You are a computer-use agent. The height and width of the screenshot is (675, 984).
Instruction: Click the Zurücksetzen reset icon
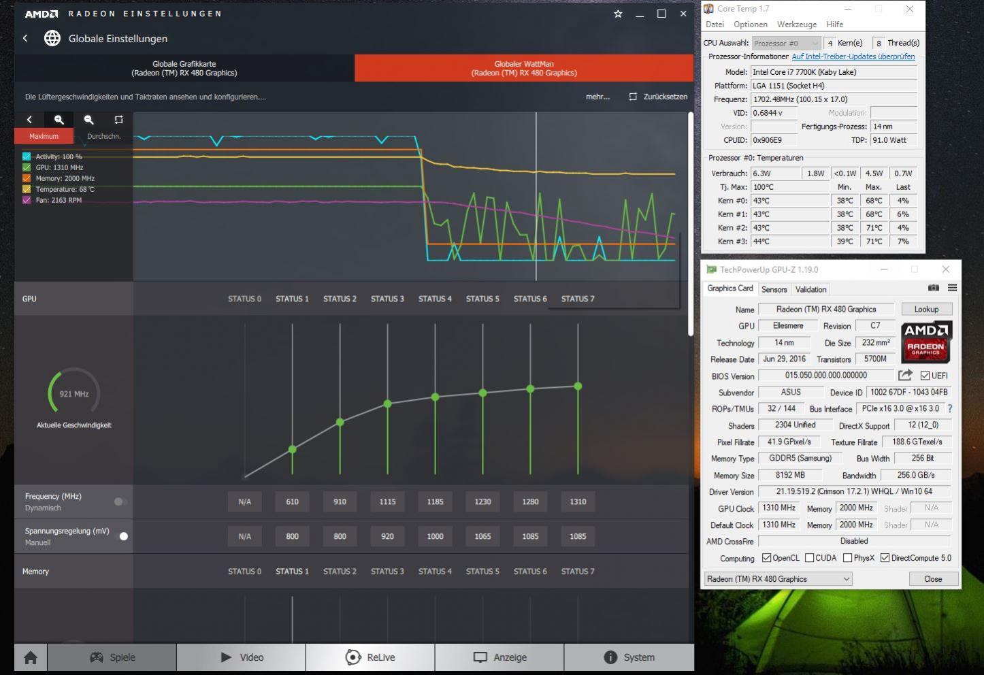tap(633, 97)
